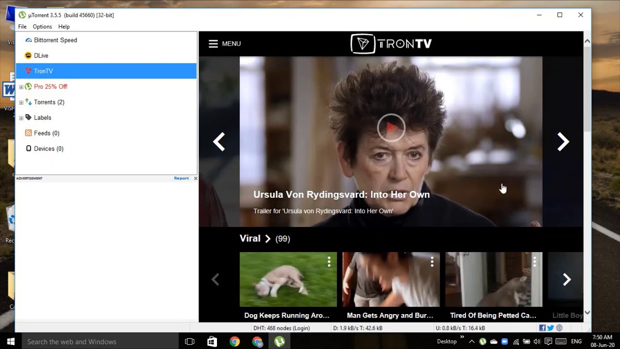620x349 pixels.
Task: Click the page scrollbar up arrow
Action: click(587, 42)
